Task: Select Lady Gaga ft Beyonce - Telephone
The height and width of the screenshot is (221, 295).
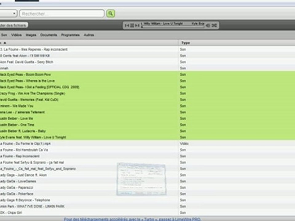Action: pyautogui.click(x=147, y=200)
